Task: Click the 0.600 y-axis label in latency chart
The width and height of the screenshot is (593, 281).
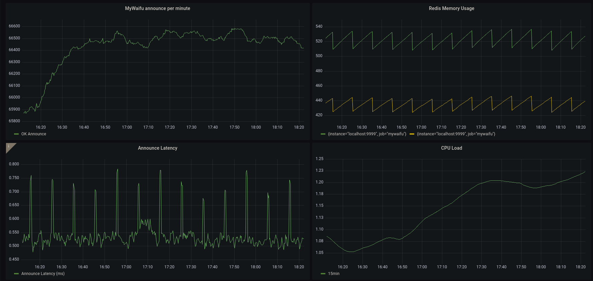Action: (14, 219)
